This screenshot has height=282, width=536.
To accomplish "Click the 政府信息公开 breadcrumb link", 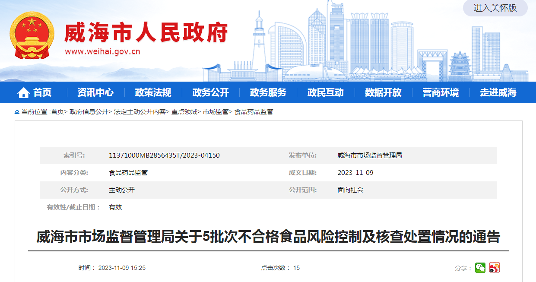I will pos(89,112).
